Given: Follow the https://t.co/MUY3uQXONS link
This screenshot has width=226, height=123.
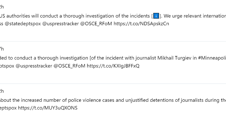Looking at the screenshot, I should pos(48,108).
